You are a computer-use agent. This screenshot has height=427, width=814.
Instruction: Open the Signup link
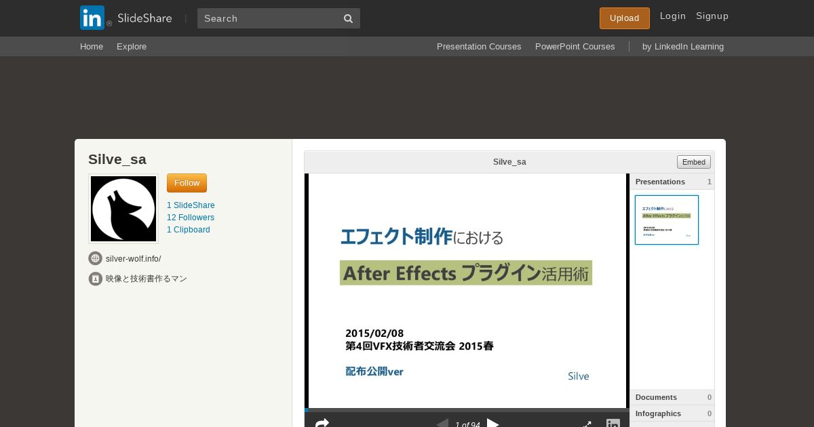(x=712, y=16)
